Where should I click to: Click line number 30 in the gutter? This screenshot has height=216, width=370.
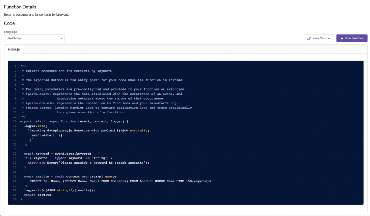tap(14, 199)
